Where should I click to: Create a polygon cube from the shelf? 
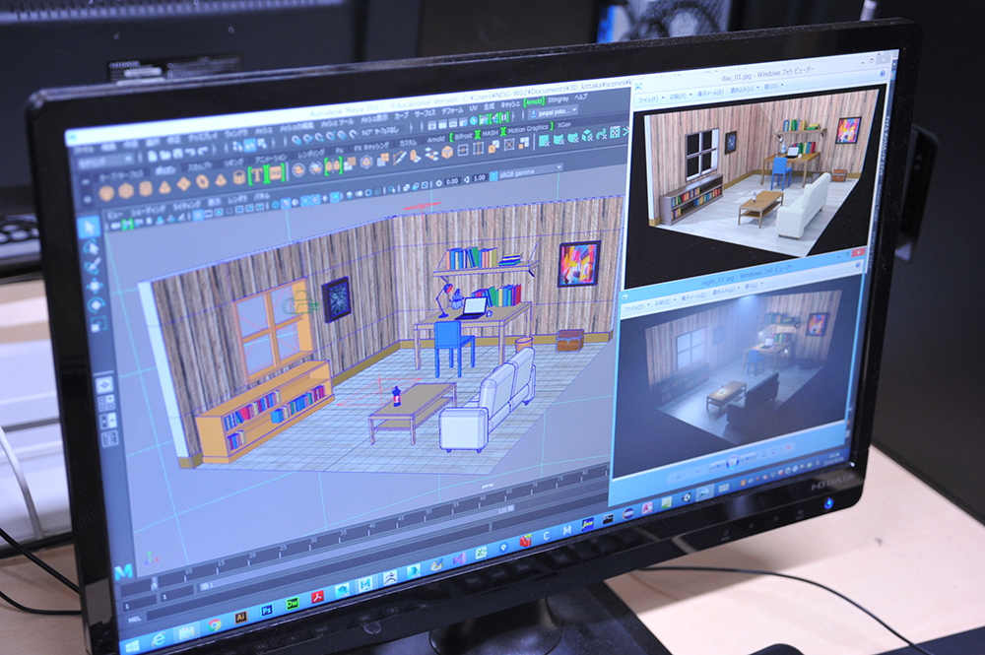coord(126,191)
